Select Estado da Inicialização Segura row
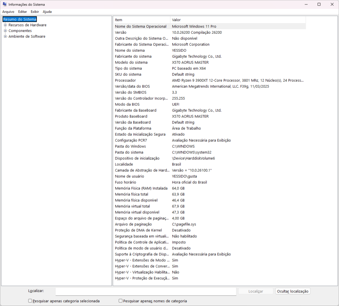Viewport: 339px width, 306px height. point(210,134)
